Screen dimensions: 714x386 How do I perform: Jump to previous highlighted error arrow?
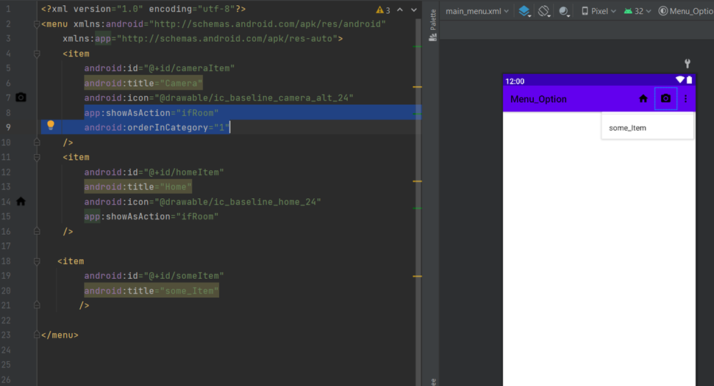coord(400,10)
